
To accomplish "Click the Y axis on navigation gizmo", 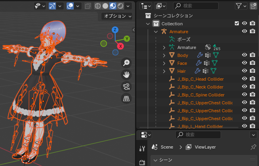I will (127, 39).
